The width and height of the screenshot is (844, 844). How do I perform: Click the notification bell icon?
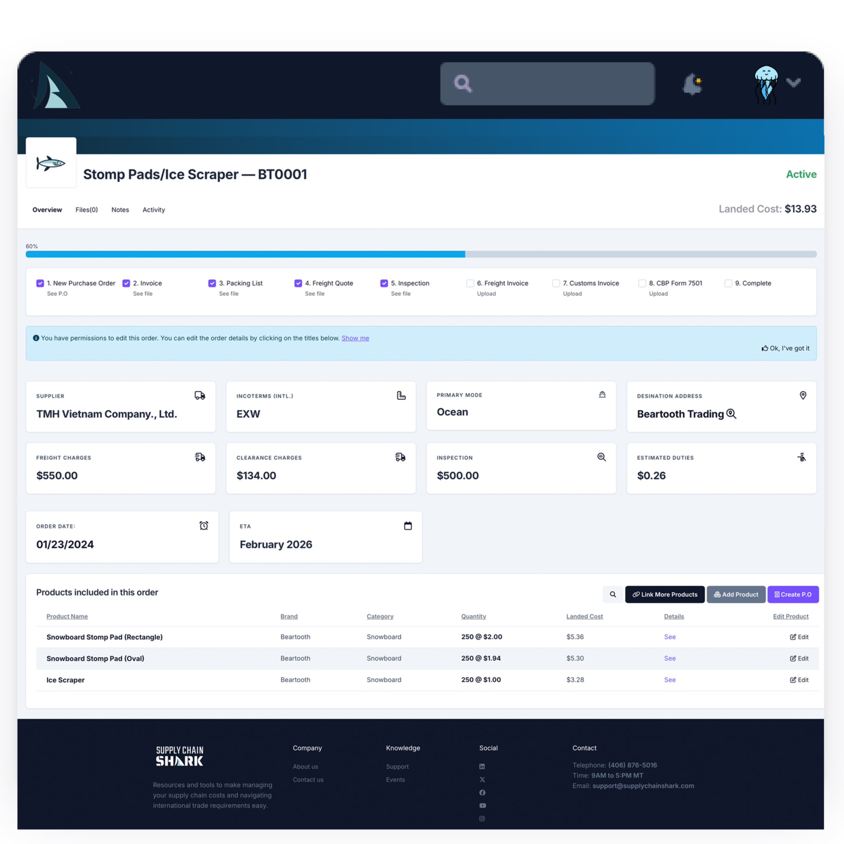(693, 83)
